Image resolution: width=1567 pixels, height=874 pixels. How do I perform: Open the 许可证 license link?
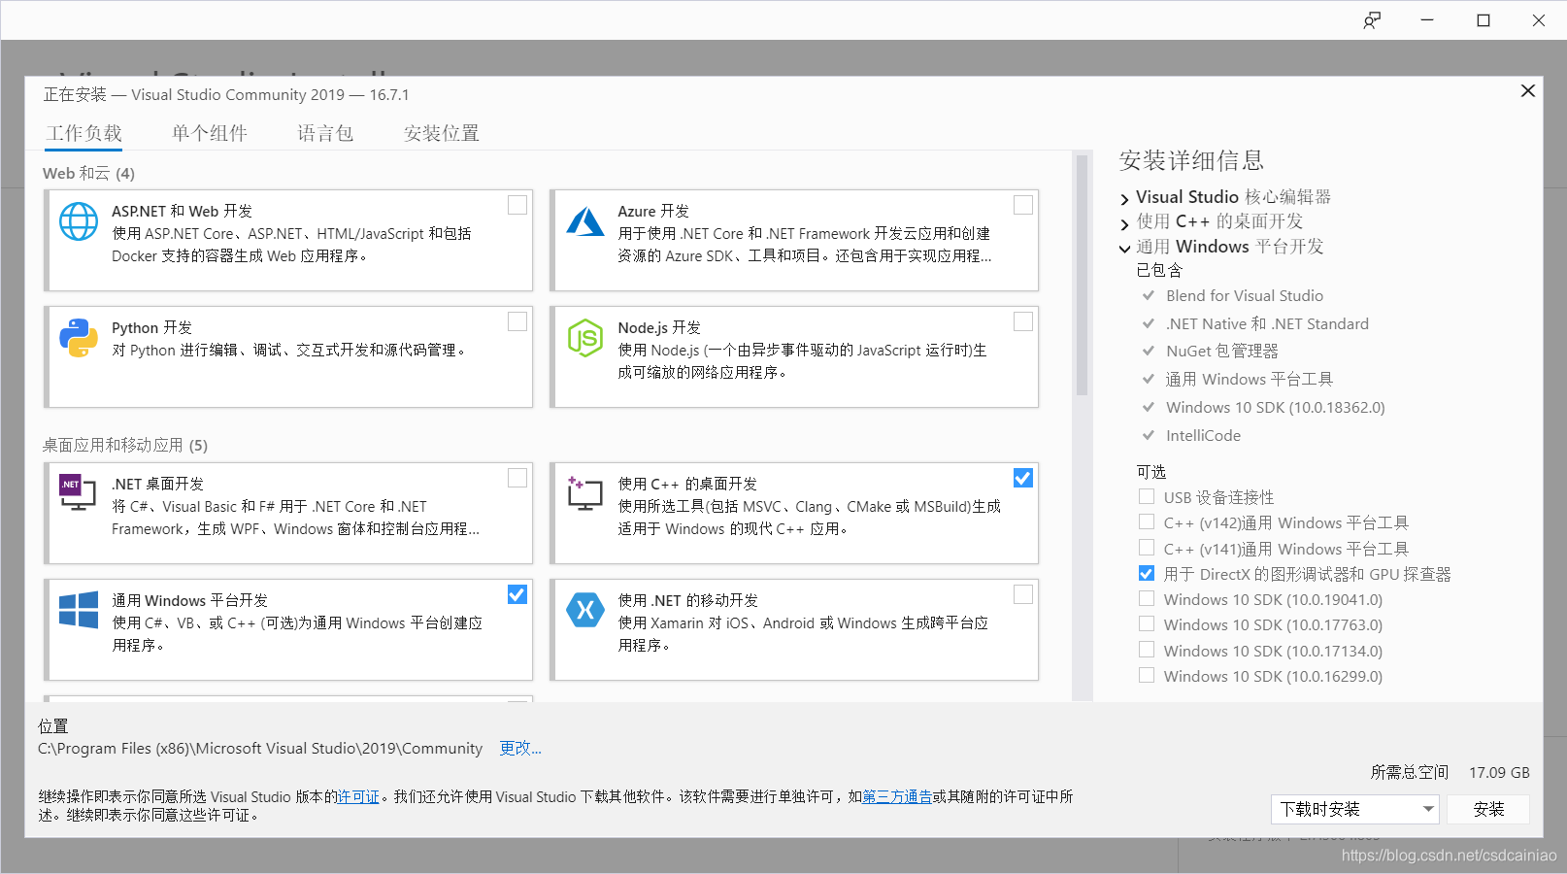click(358, 796)
